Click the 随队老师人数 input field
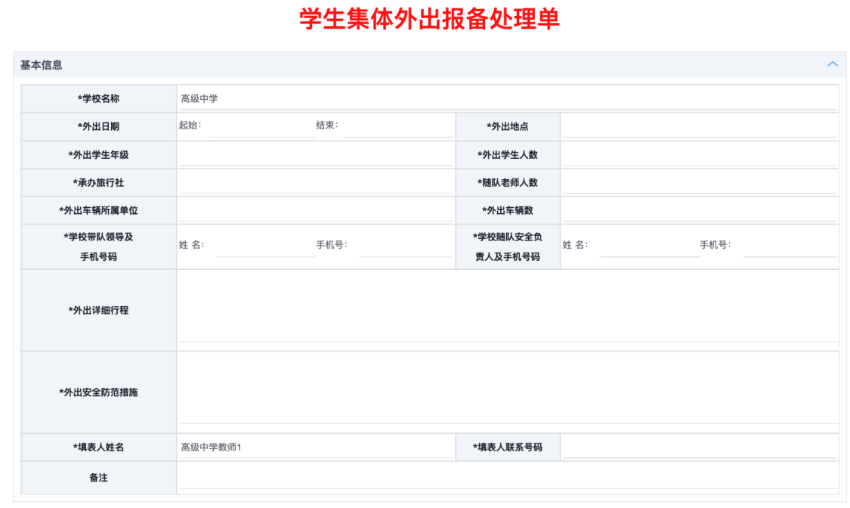The image size is (850, 508). click(699, 183)
